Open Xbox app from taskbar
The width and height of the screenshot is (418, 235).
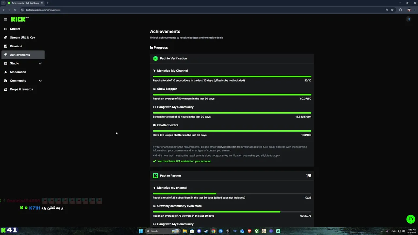click(256, 231)
